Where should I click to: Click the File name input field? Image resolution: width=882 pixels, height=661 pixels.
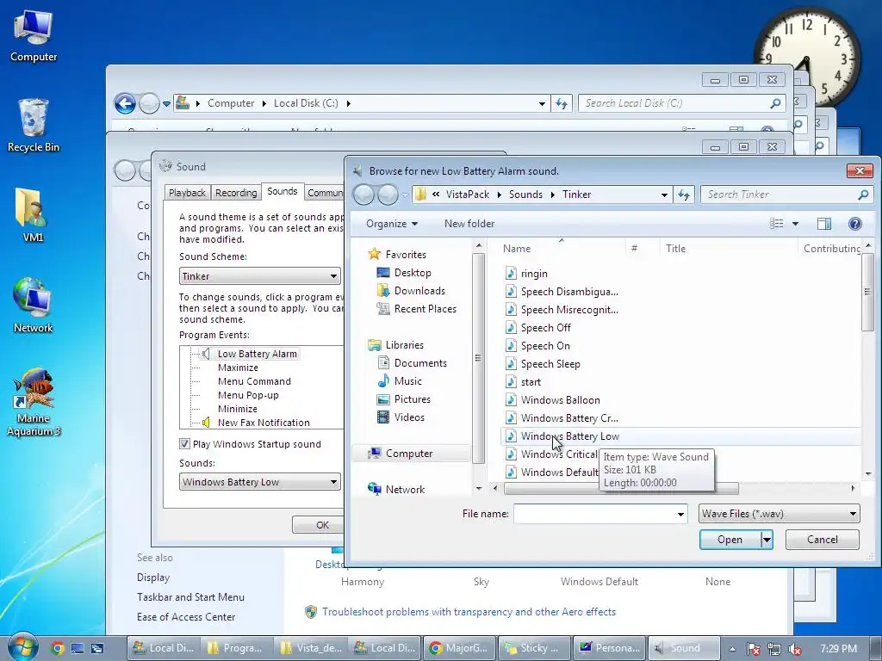tap(594, 514)
